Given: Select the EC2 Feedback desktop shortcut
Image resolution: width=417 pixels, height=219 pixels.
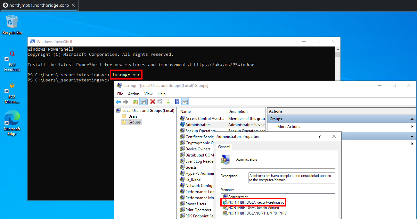Looking at the screenshot, I should point(12,61).
